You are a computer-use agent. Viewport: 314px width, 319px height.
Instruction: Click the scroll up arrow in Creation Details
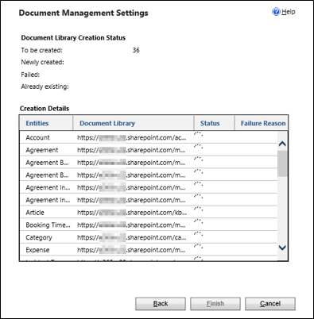tap(282, 144)
